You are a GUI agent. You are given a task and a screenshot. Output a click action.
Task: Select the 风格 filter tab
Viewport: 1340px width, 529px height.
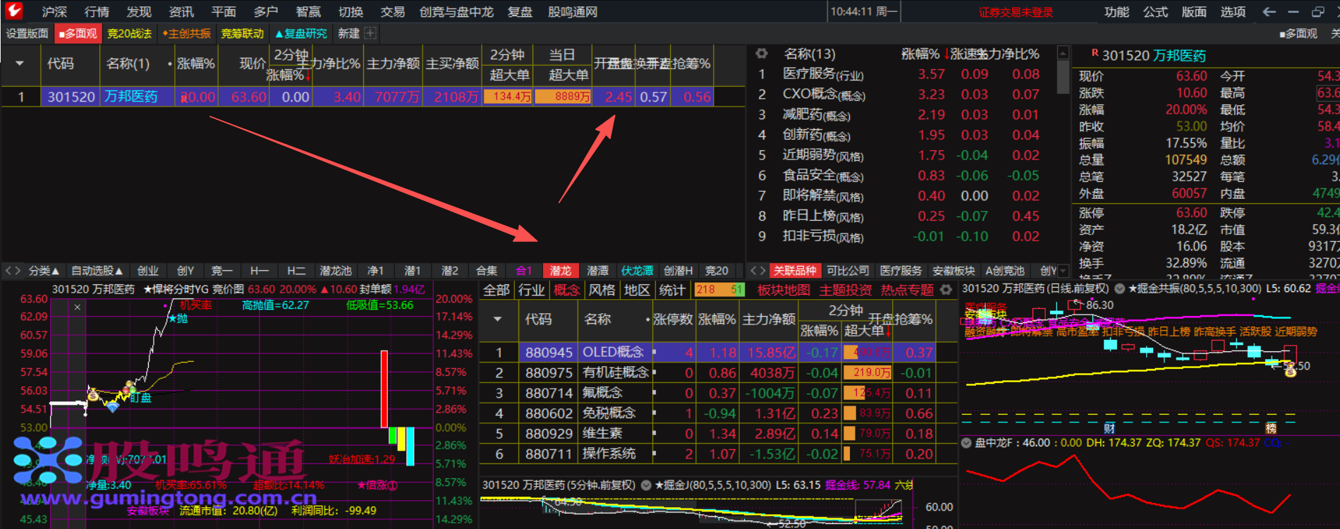coord(602,290)
